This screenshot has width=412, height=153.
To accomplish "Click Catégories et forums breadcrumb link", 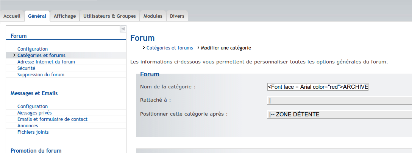I will (170, 48).
